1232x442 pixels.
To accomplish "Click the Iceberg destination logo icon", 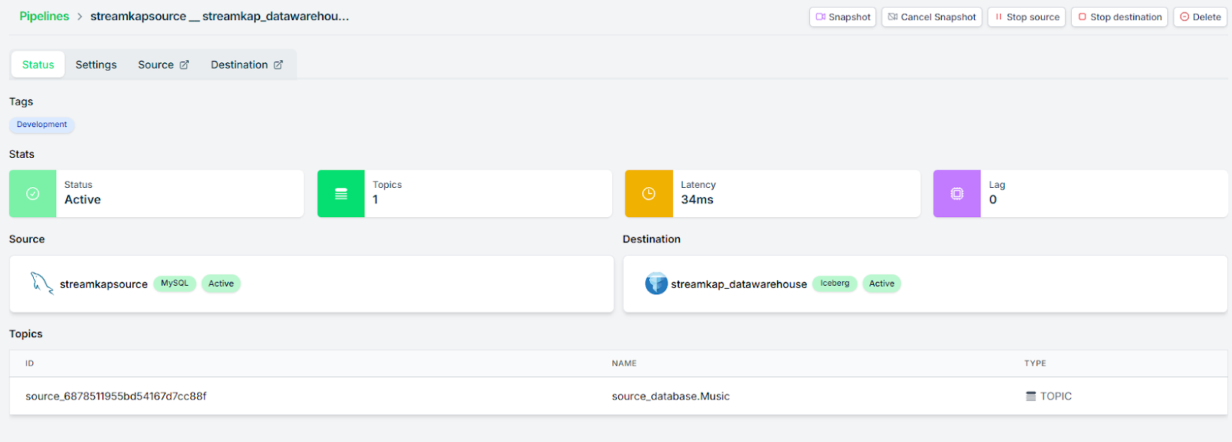I will point(656,283).
